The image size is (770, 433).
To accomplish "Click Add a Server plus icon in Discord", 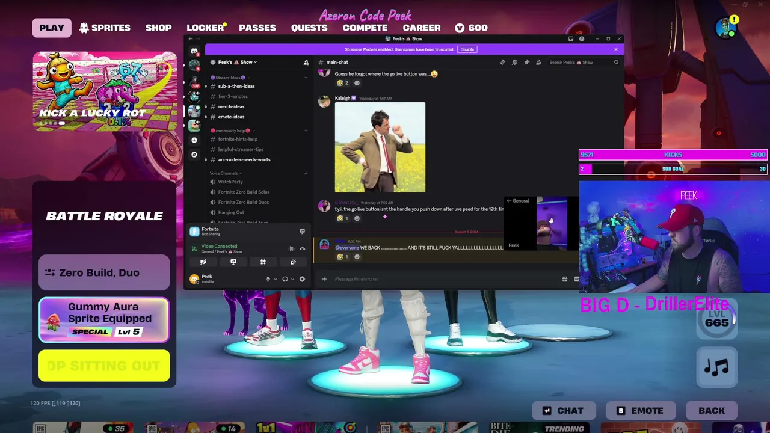I will 194,140.
